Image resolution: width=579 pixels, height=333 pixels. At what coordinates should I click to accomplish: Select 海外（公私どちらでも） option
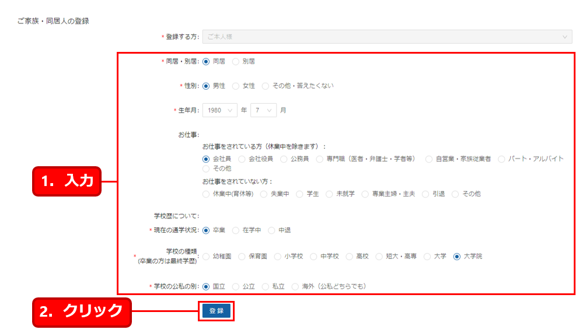tap(295, 286)
